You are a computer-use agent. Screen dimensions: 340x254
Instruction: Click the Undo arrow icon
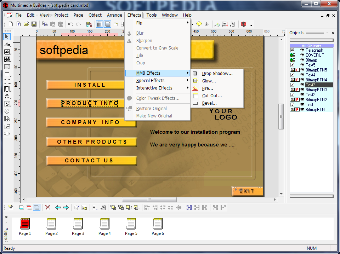pyautogui.click(x=71, y=24)
